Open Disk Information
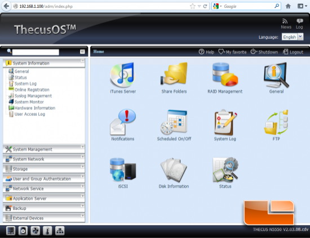310x238 pixels. coord(174,170)
